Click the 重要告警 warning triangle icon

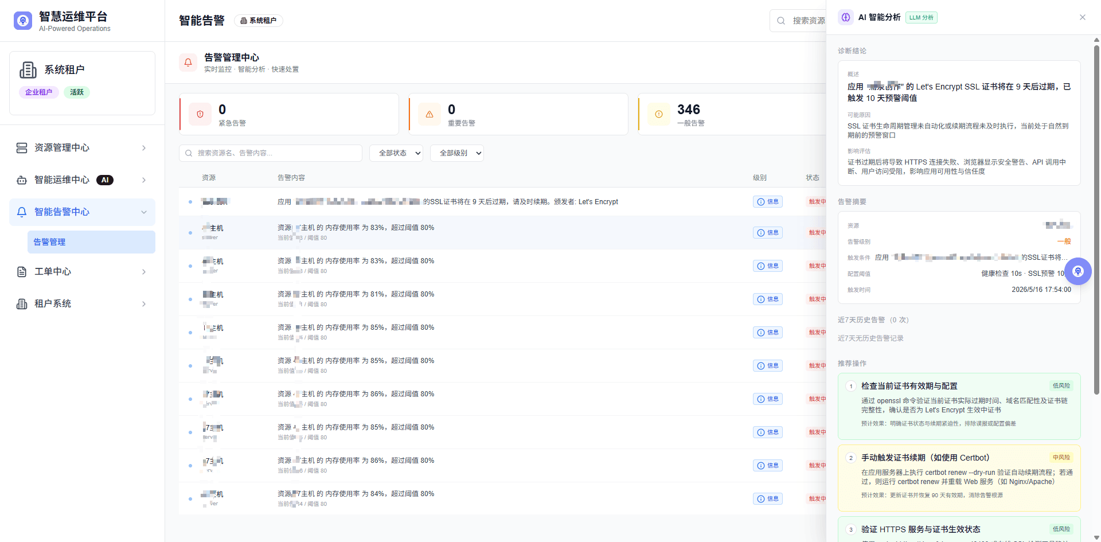pyautogui.click(x=430, y=114)
